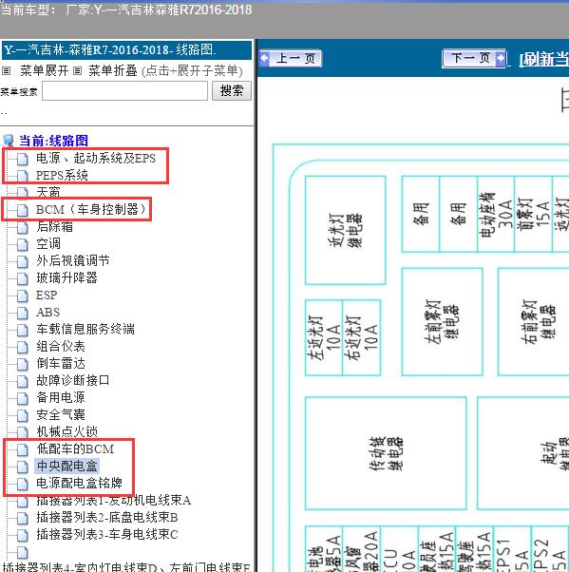
Task: Open 插接器列表3-车身电线束C
Action: click(x=107, y=534)
